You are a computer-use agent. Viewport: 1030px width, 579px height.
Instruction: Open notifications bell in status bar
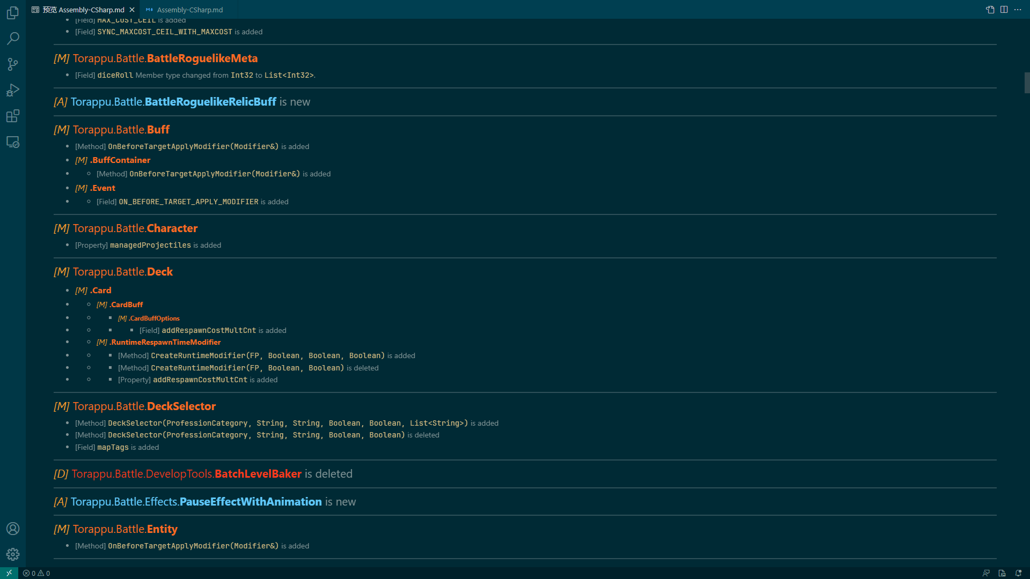[x=1018, y=573]
